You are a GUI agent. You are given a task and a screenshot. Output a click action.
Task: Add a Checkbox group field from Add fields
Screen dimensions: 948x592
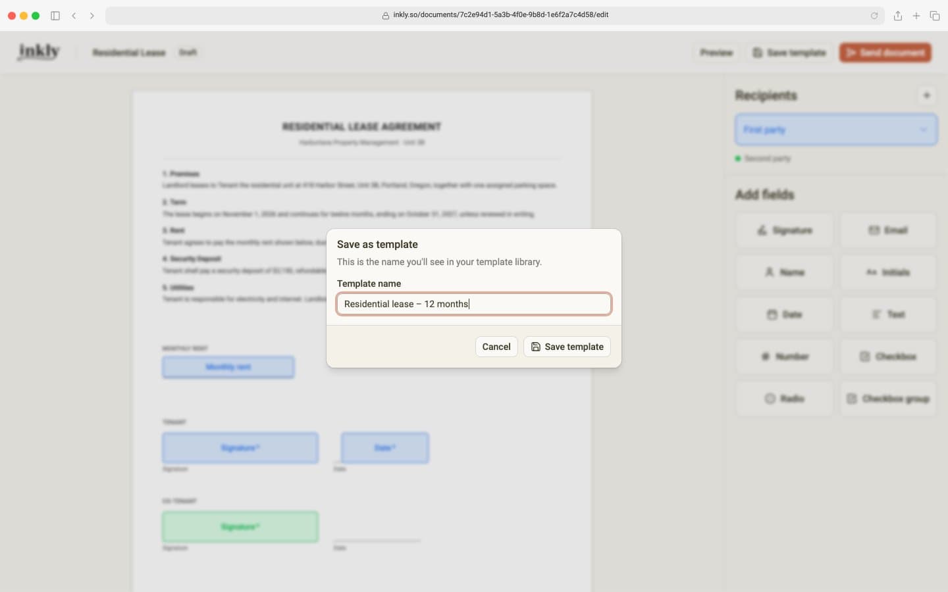click(888, 399)
